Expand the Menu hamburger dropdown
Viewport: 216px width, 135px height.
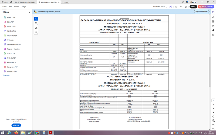[x=5, y=2]
